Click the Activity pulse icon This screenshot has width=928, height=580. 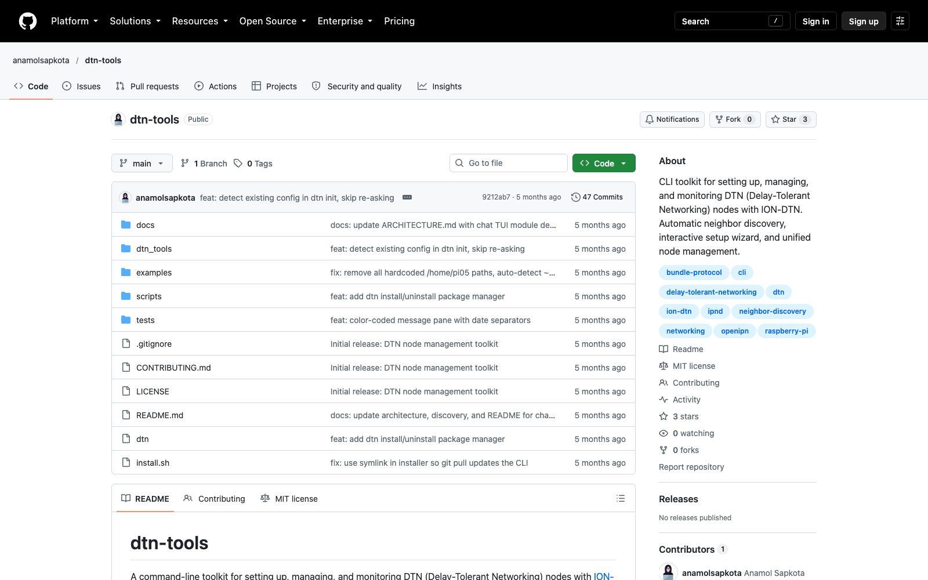664,400
